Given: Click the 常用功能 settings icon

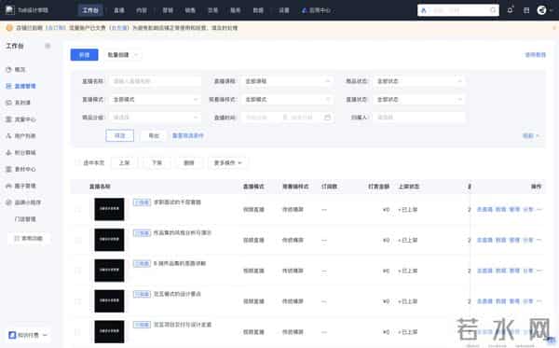Looking at the screenshot, I should [x=17, y=238].
